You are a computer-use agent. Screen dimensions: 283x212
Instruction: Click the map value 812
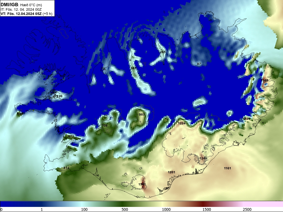66,168
